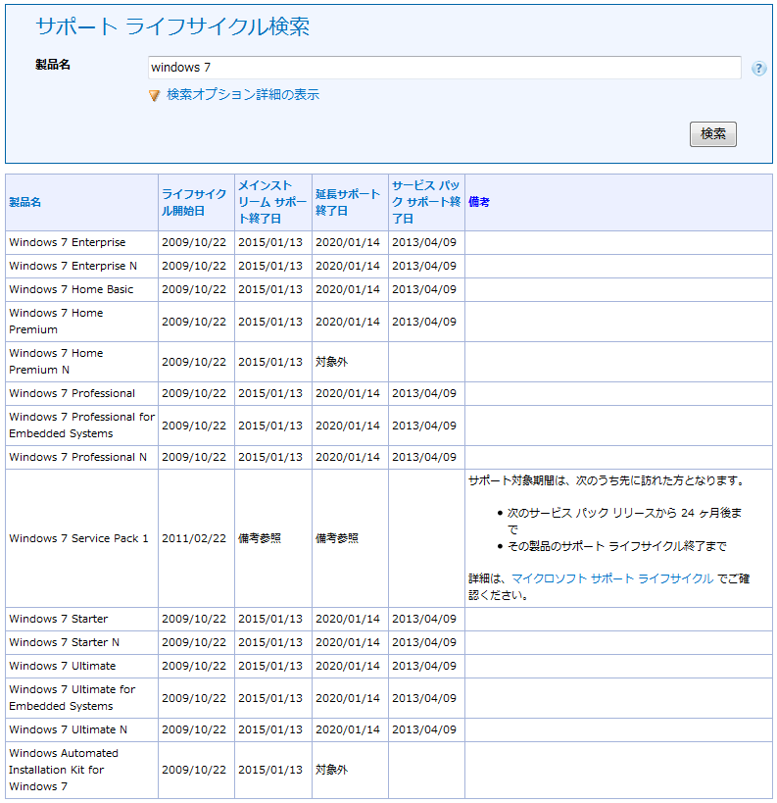This screenshot has height=803, width=777.
Task: Focus the 製品名 product name input field
Action: (444, 68)
